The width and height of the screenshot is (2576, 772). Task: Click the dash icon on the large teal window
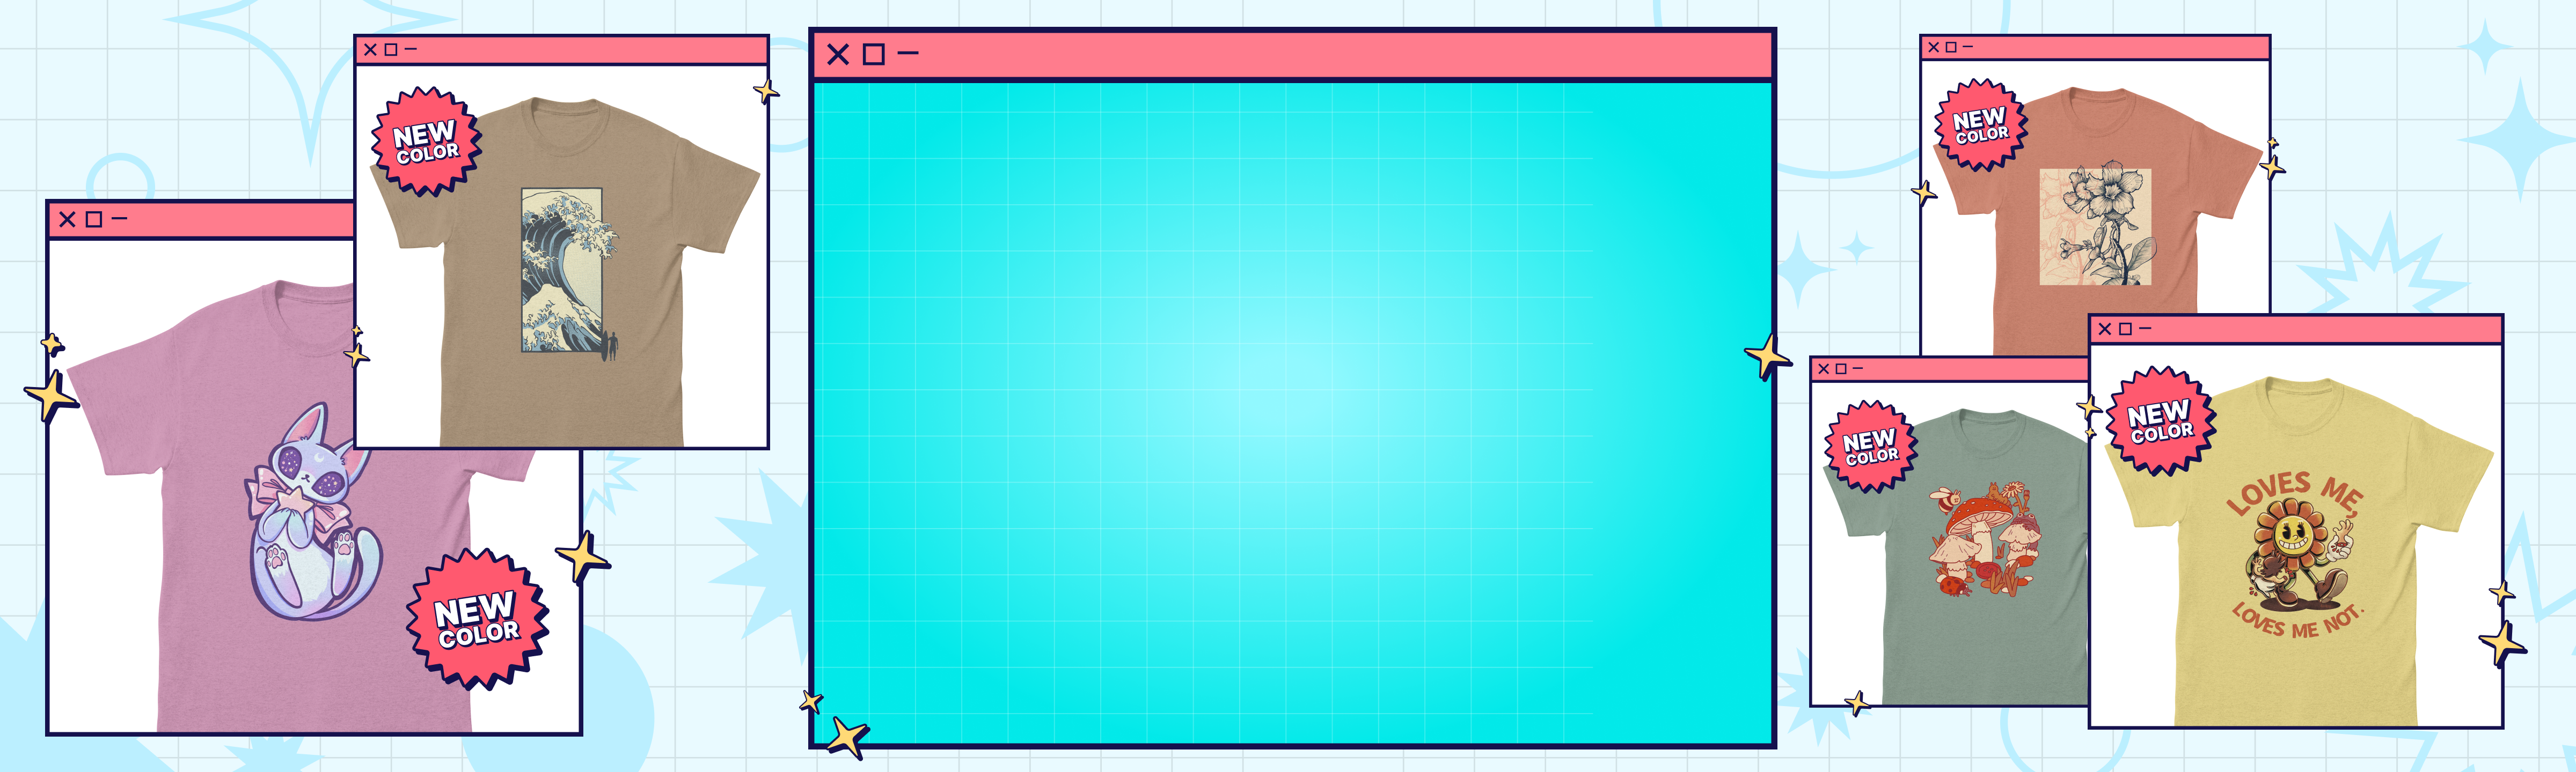(907, 54)
